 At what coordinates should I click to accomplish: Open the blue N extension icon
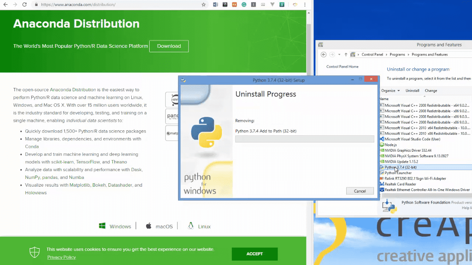tap(215, 5)
